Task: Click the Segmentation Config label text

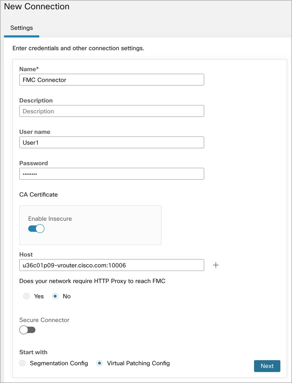Action: [x=59, y=363]
